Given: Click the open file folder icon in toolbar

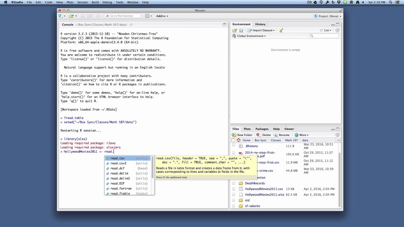Looking at the screenshot, I should tap(71, 16).
